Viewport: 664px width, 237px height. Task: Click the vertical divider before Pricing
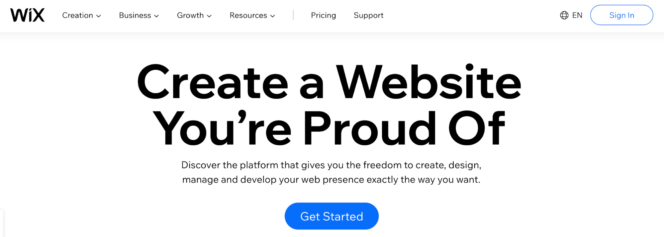click(x=293, y=15)
